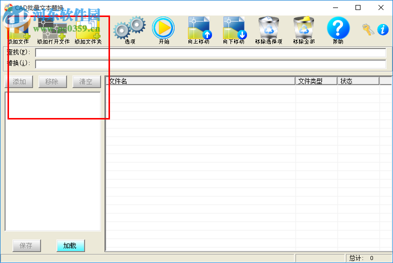
Task: Click 添加文件夹 (add folder) icon
Action: [88, 30]
